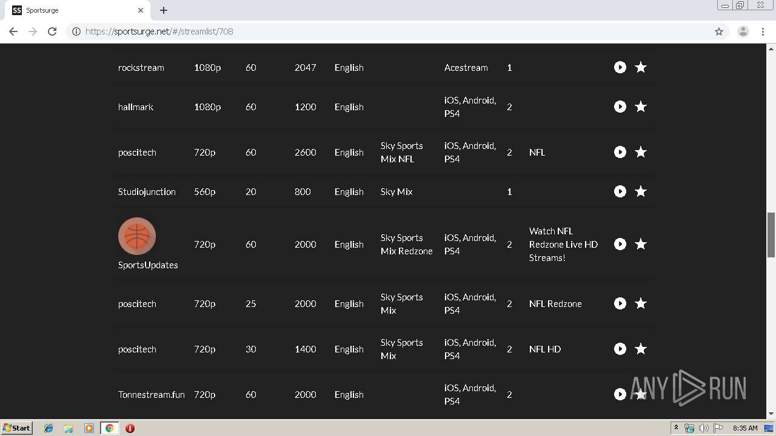Viewport: 776px width, 436px height.
Task: Click the hallmark streamer name
Action: pos(136,107)
